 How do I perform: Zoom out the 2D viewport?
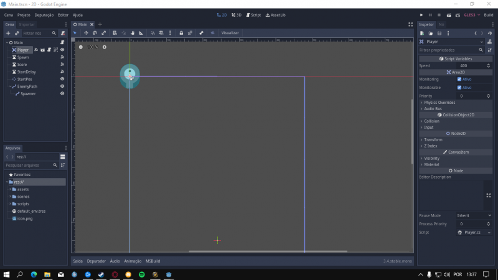tap(80, 47)
